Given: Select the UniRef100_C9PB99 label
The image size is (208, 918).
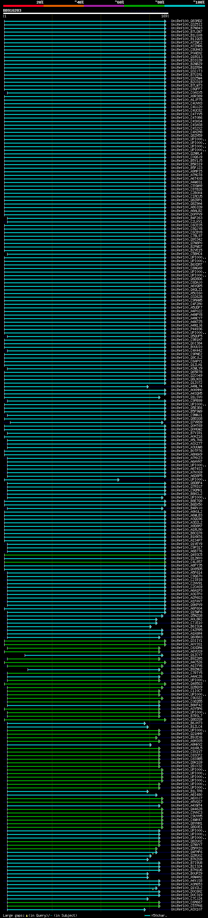Looking at the screenshot, I should click(187, 401).
